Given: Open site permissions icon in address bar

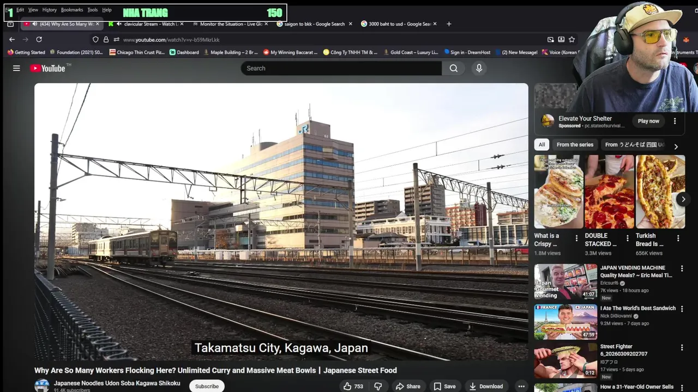Looking at the screenshot, I should [116, 39].
